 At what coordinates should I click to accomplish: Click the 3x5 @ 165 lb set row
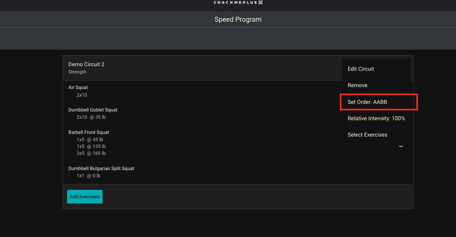click(91, 153)
